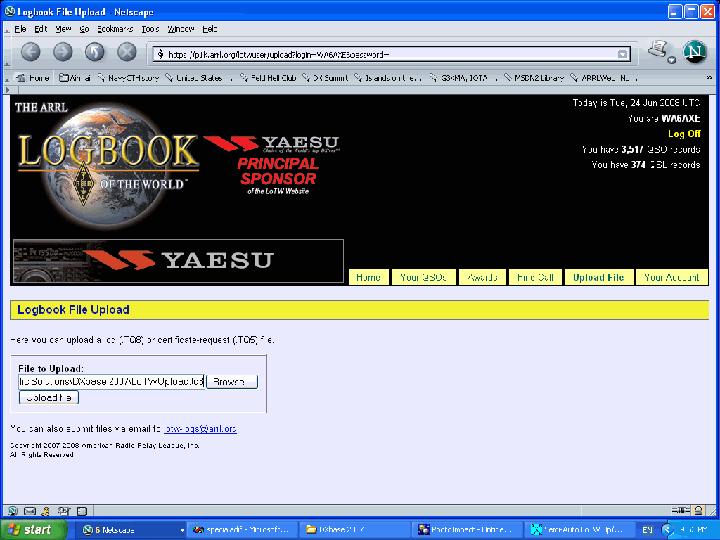The height and width of the screenshot is (540, 720).
Task: Open the Window menu
Action: 181,29
